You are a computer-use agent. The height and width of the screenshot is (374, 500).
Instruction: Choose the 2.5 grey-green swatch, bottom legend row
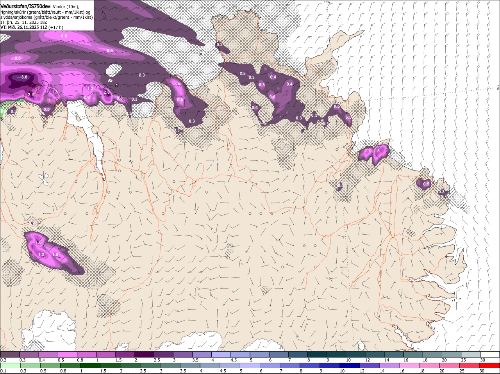pos(150,366)
